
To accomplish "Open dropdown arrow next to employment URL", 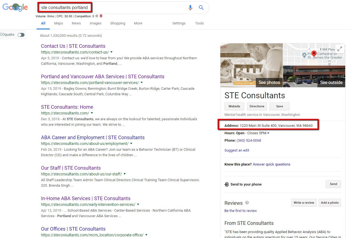I will [131, 143].
